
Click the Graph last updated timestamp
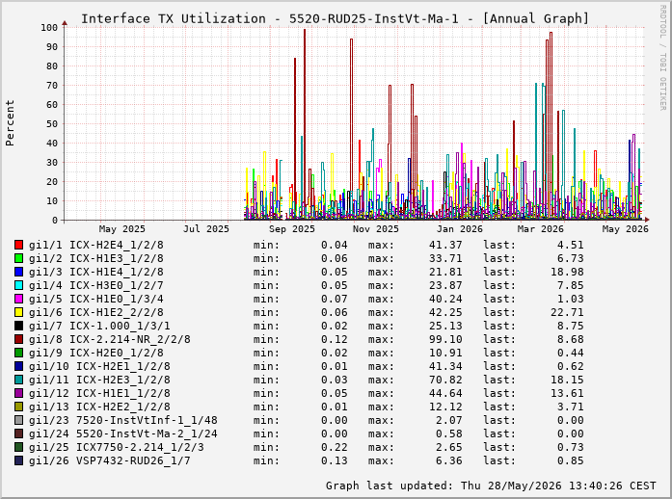point(491,486)
